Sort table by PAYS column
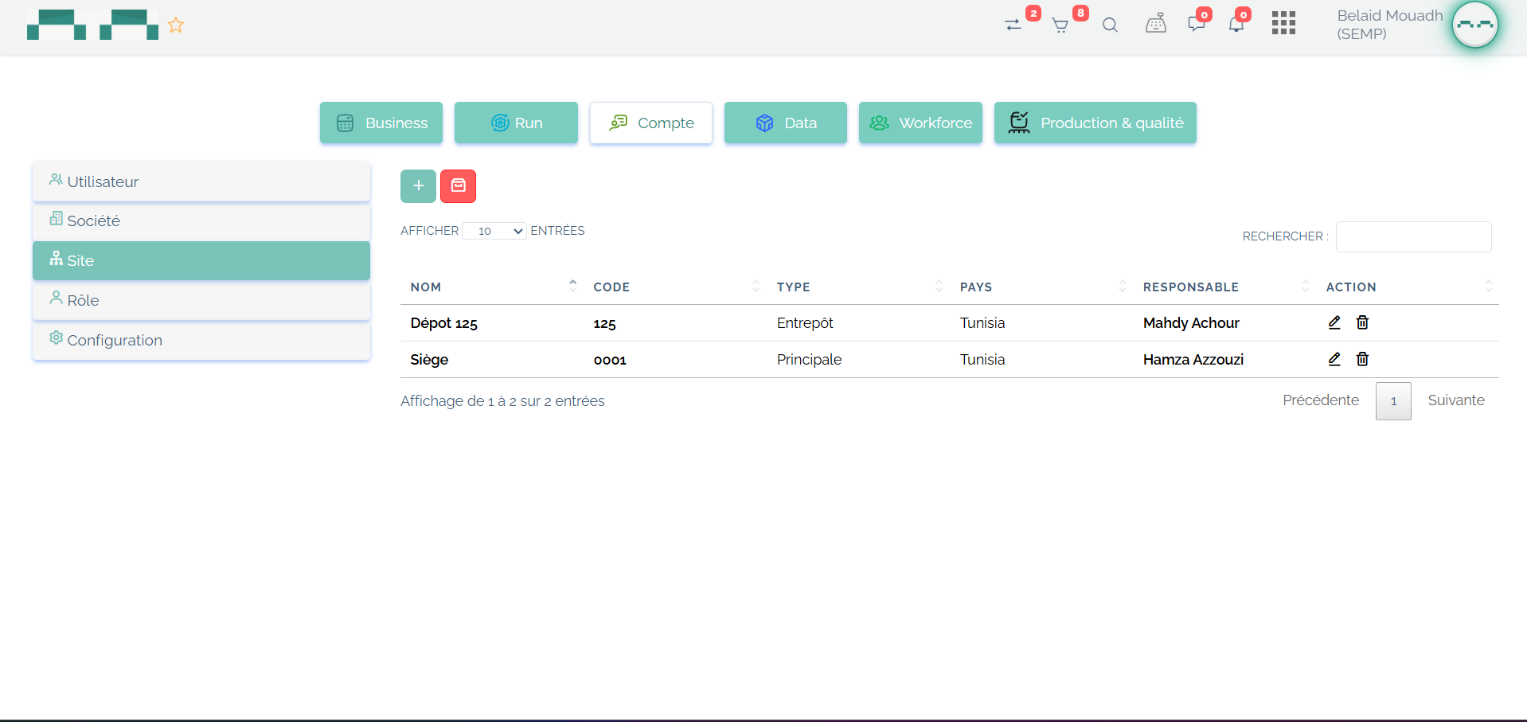This screenshot has width=1527, height=722. point(1041,287)
